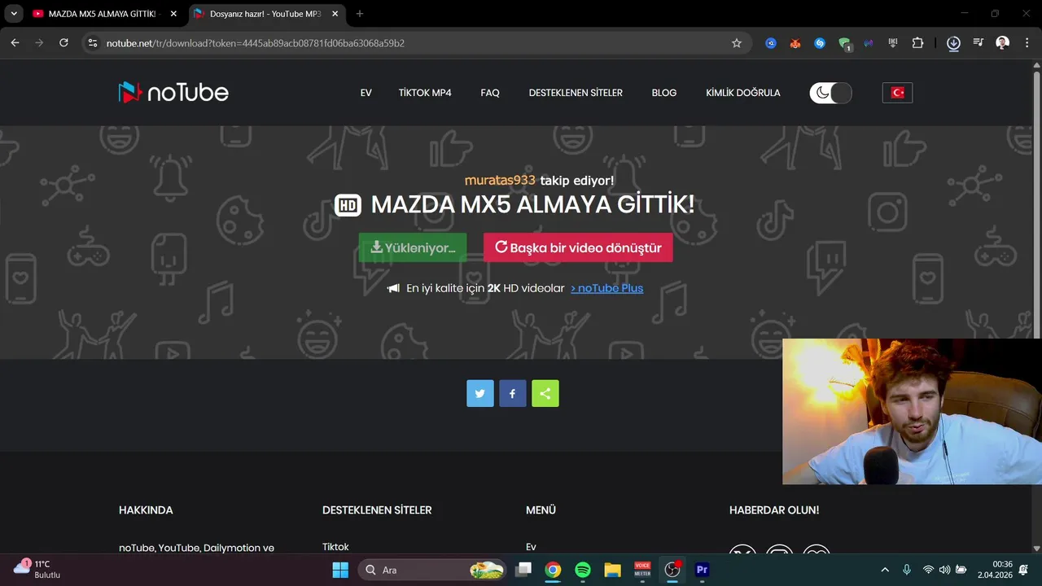1042x586 pixels.
Task: Click the notube.net address bar
Action: click(415, 43)
